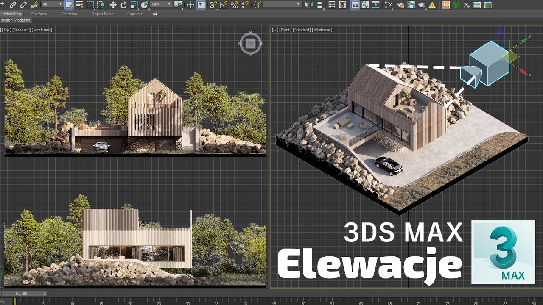The image size is (543, 305).
Task: Open [Wireframe] shading menu in Top viewport
Action: point(42,30)
